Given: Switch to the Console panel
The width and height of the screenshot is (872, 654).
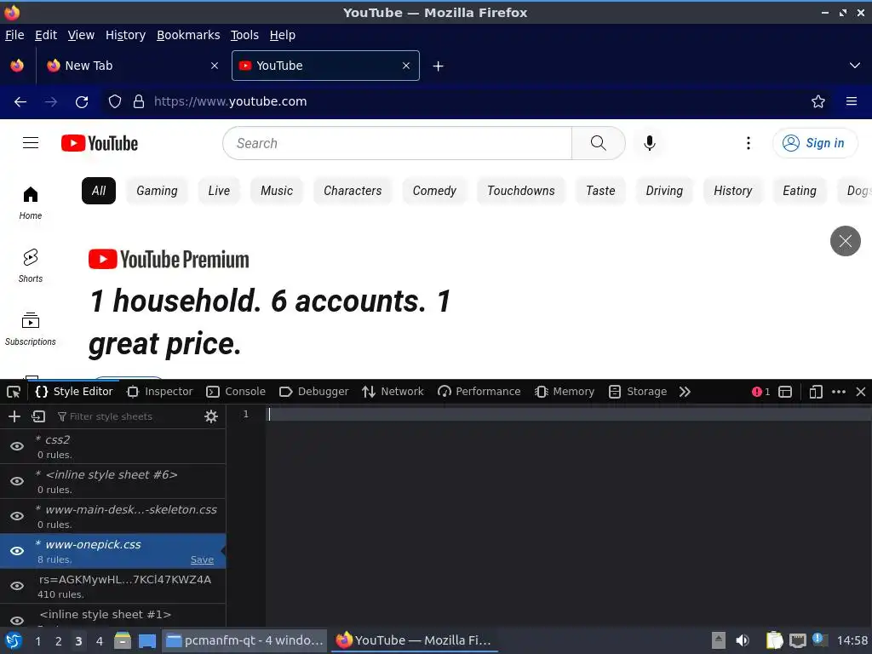Looking at the screenshot, I should click(236, 392).
